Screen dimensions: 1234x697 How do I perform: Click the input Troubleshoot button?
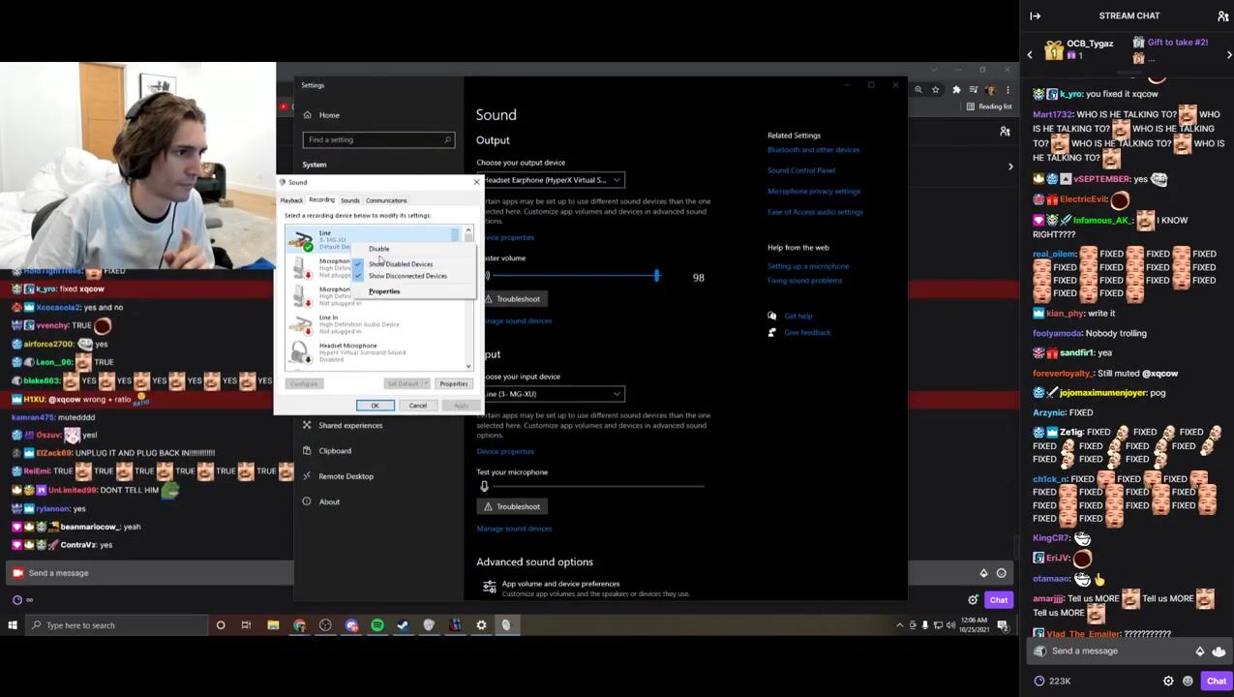point(512,506)
